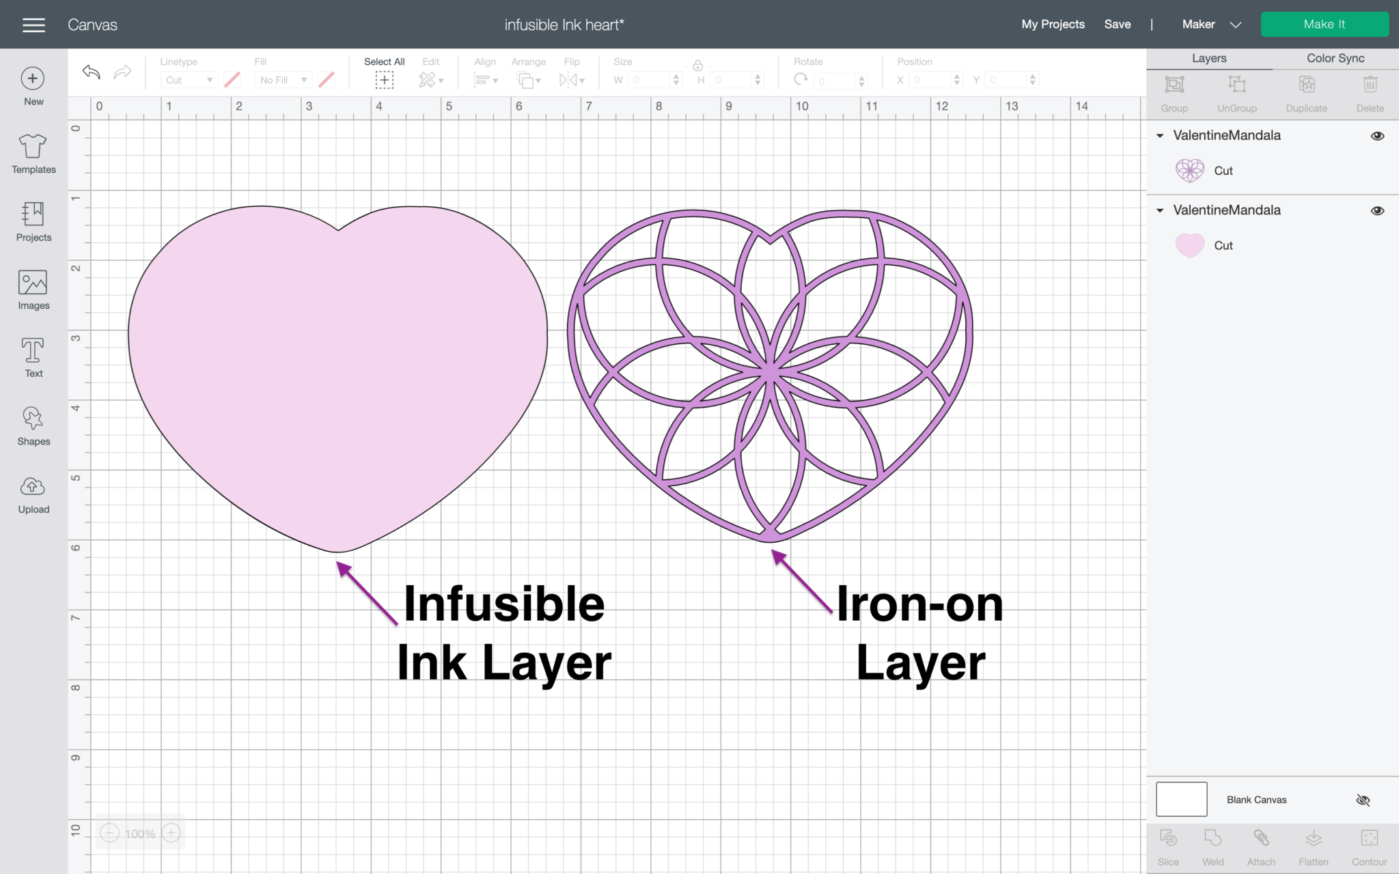
Task: Open the Linetype Cut dropdown
Action: click(188, 79)
